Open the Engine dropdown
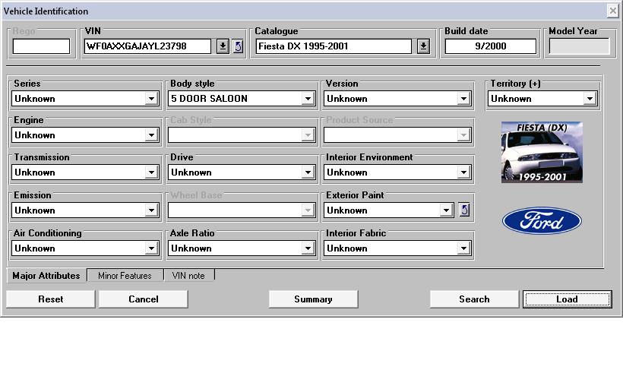This screenshot has height=389, width=623. click(x=151, y=135)
